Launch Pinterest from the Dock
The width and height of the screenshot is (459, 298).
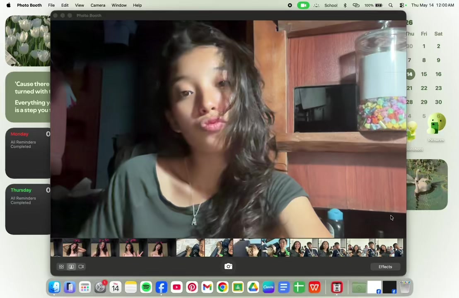(x=192, y=287)
